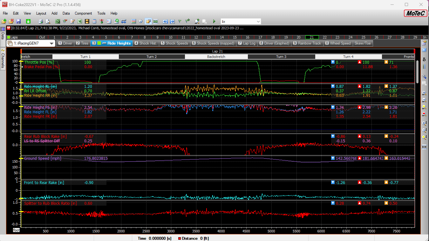
Task: Click the Print icon in toolbar
Action: 40,21
